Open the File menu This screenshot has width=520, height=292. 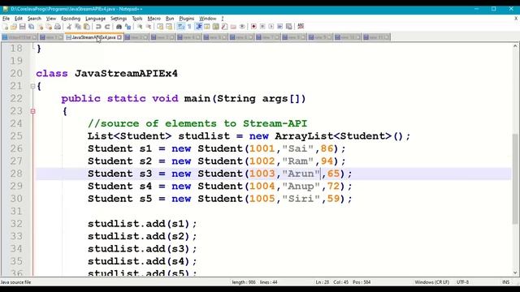click(6, 19)
